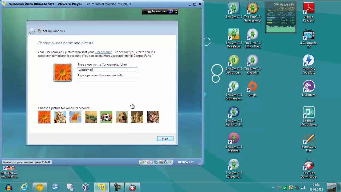The height and width of the screenshot is (192, 341).
Task: Open YouTube Downloader desktop shortcut
Action: point(309,168)
